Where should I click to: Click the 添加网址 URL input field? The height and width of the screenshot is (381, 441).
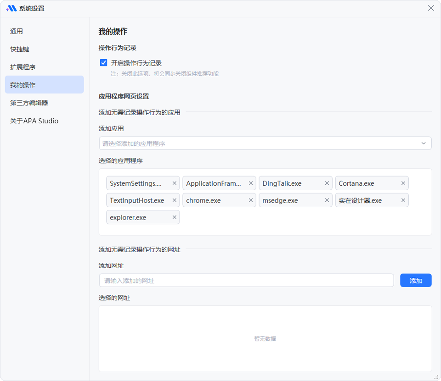(246, 281)
